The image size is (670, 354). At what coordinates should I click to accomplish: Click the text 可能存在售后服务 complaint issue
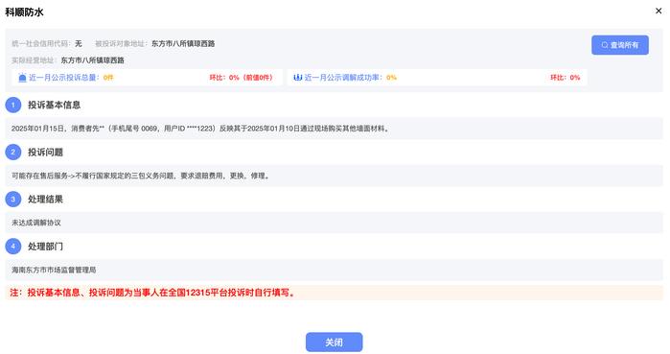point(141,176)
